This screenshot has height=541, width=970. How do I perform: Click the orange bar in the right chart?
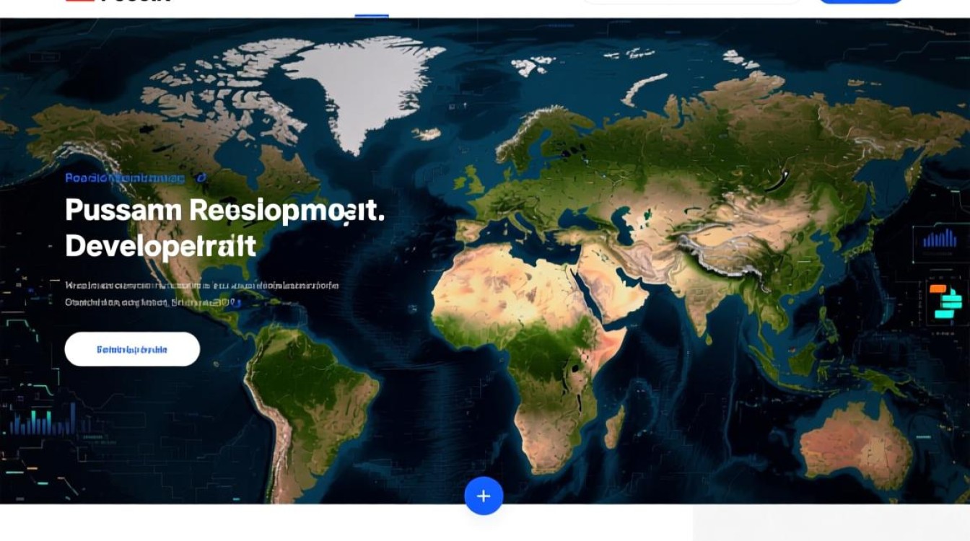[x=938, y=289]
